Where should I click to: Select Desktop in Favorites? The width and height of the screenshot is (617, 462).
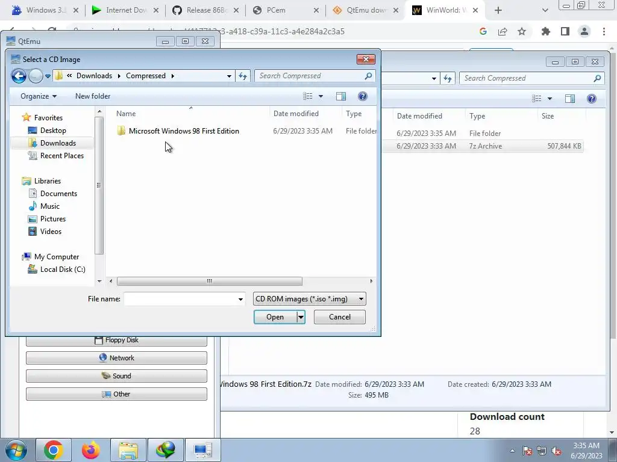tap(53, 131)
